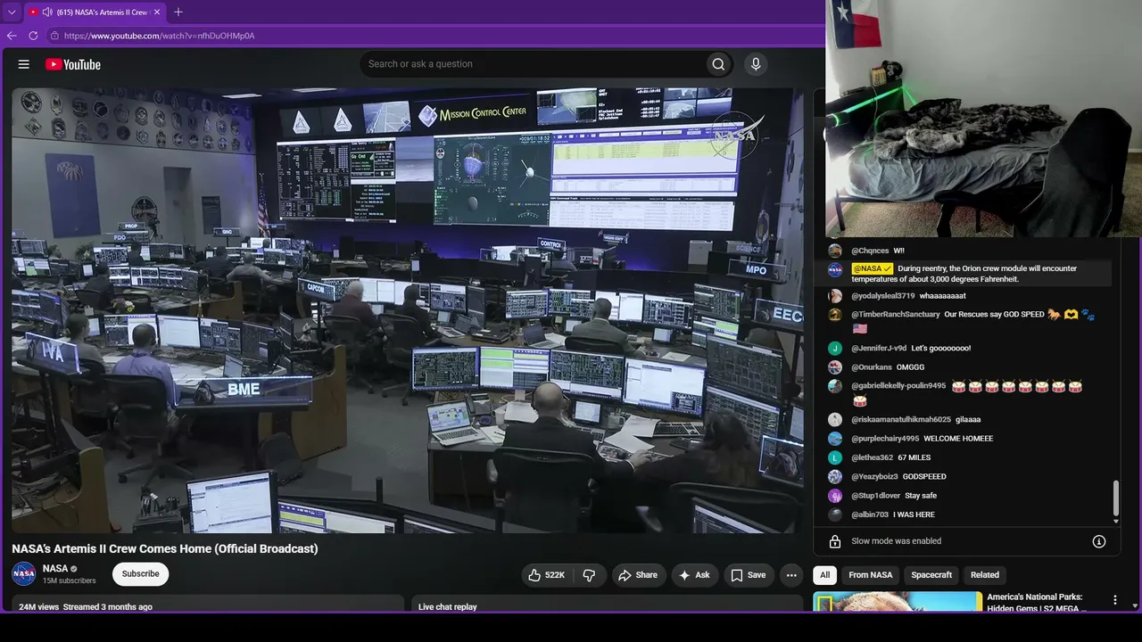Screen dimensions: 1142x642
Task: Open options for National Parks video
Action: 1114,601
